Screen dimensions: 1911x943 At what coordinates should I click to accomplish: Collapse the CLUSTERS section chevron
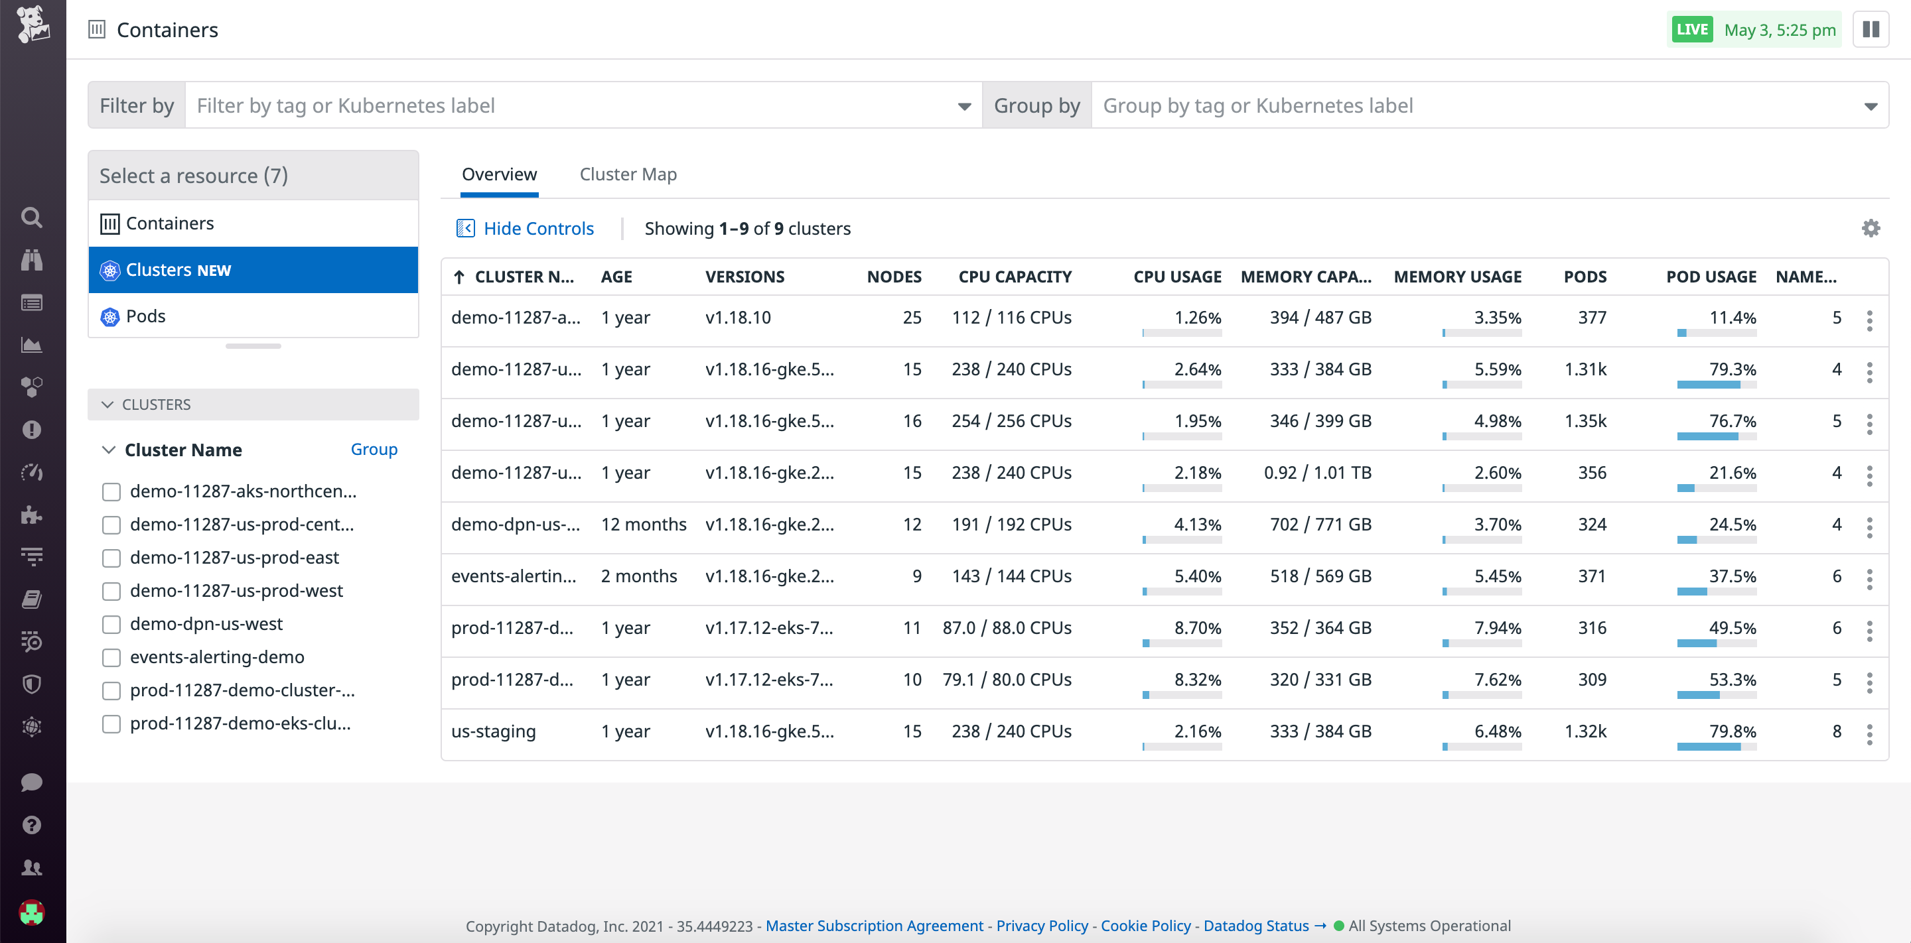pyautogui.click(x=108, y=404)
